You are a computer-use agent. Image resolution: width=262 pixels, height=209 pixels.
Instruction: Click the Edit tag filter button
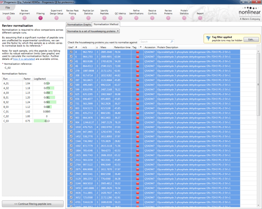[251, 40]
